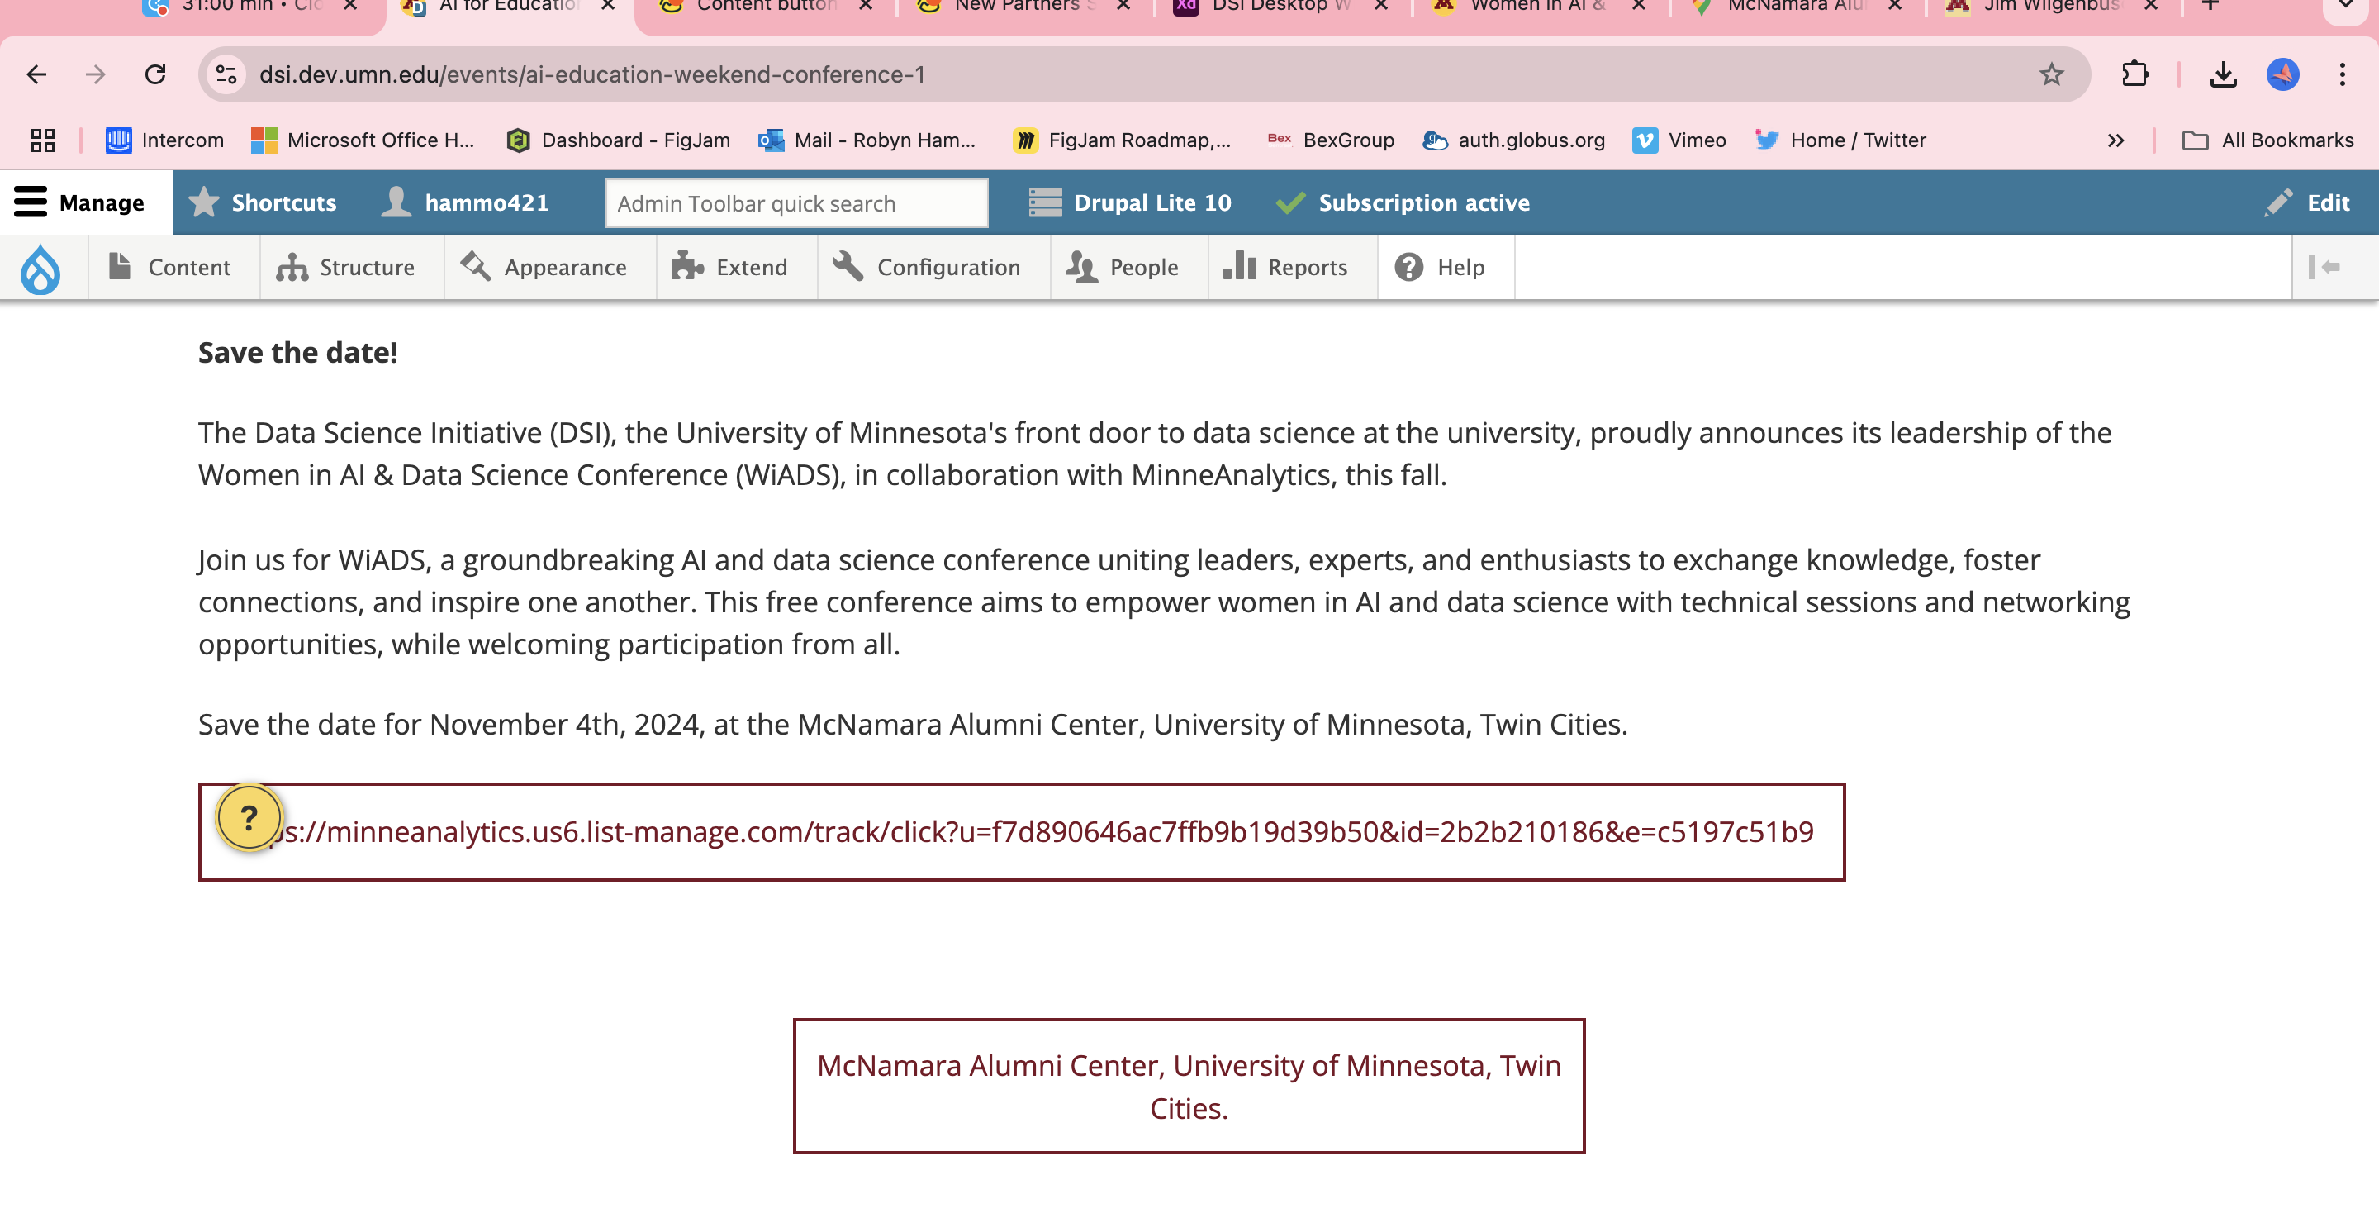The width and height of the screenshot is (2379, 1218).
Task: Bookmark this page with the star icon
Action: point(2051,74)
